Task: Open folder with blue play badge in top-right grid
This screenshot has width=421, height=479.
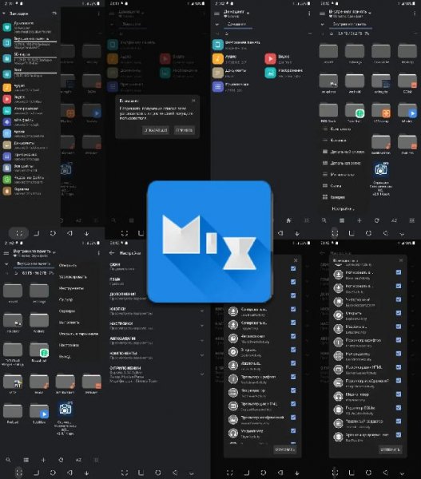Action: pos(407,110)
